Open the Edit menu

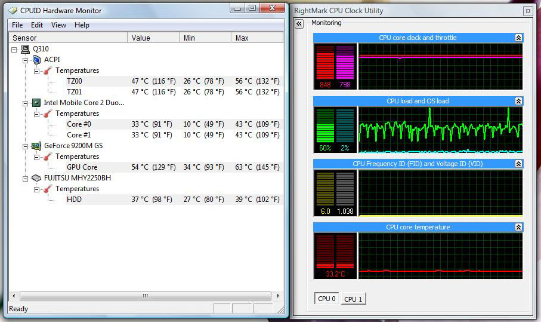[37, 25]
